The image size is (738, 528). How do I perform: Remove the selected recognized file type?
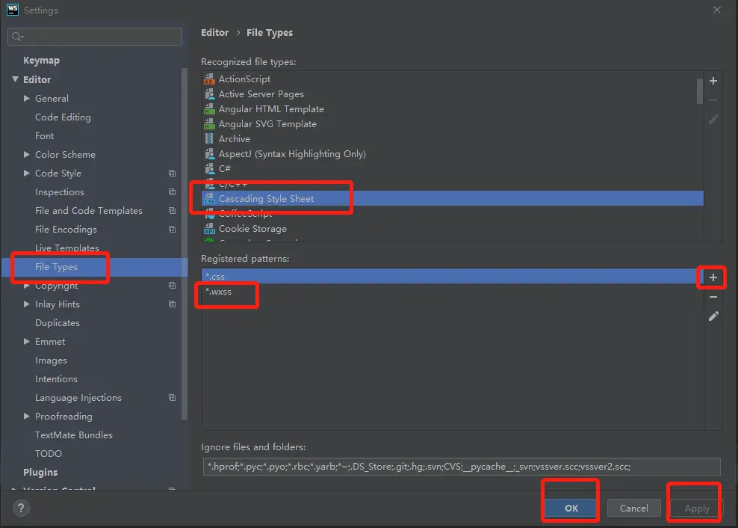[x=713, y=100]
